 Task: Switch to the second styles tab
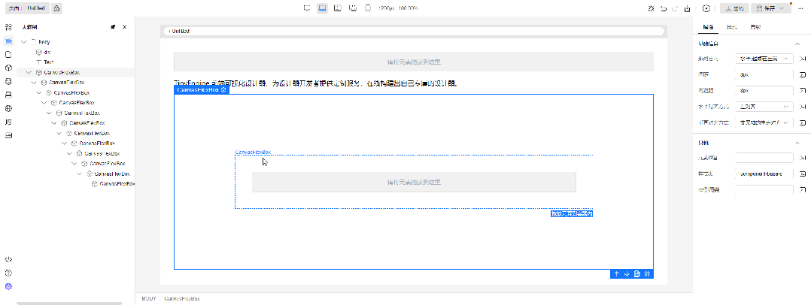click(x=732, y=27)
